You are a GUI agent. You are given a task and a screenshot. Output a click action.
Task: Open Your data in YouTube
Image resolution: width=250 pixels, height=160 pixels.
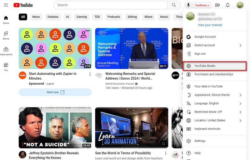214,86
